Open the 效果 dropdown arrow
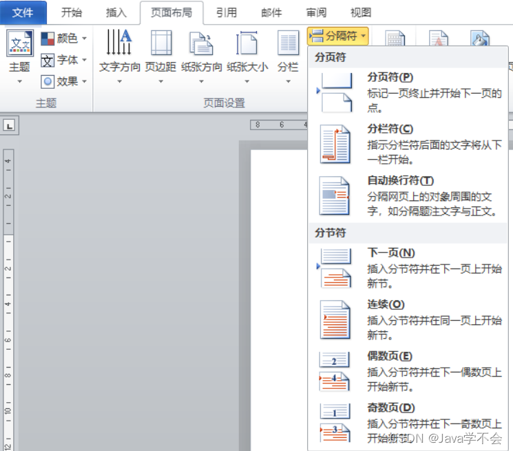513x451 pixels. [x=85, y=81]
